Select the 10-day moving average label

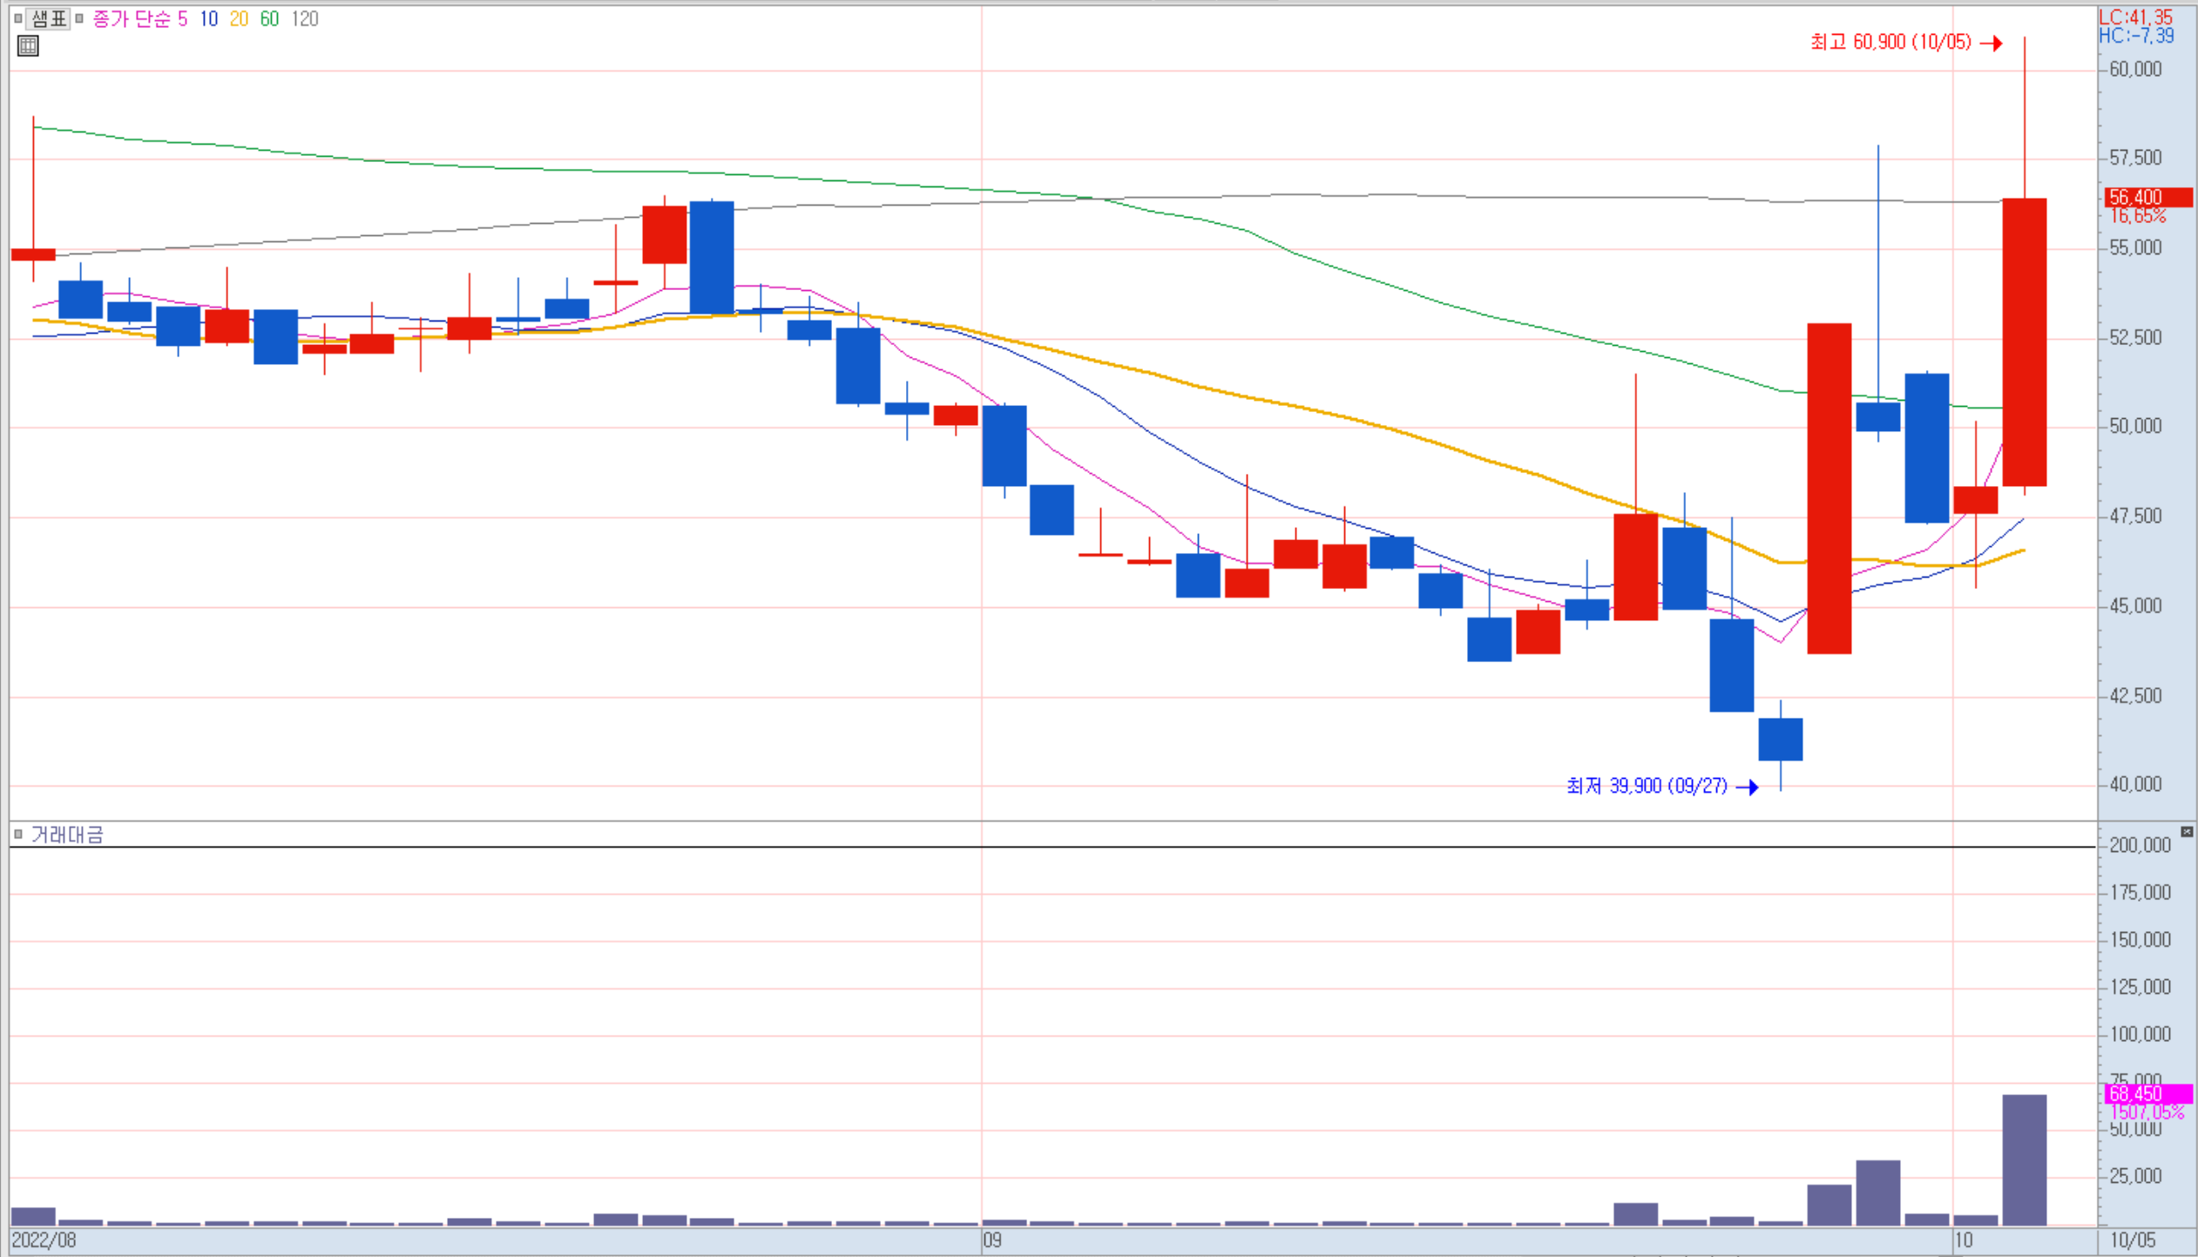(208, 18)
